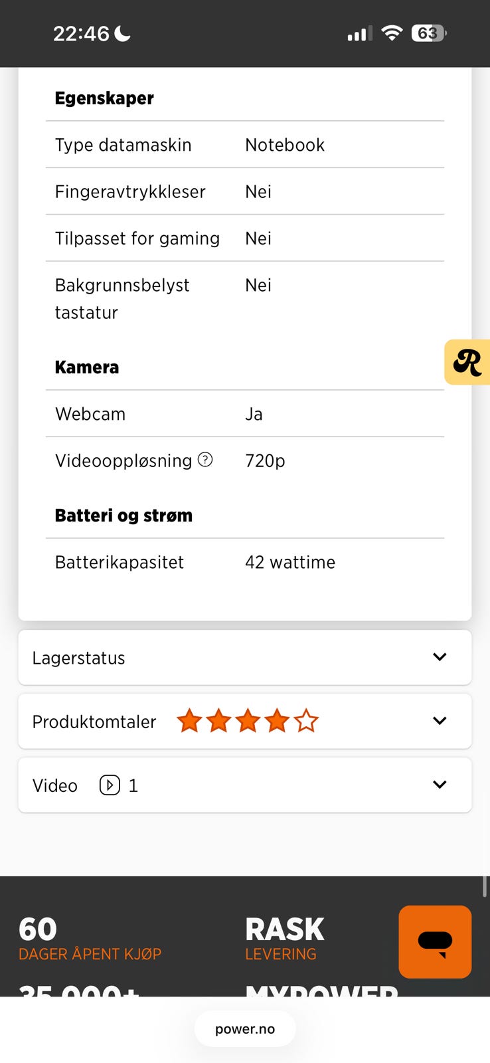Expand the Produktomtaler chevron
490x1063 pixels.
pos(440,721)
